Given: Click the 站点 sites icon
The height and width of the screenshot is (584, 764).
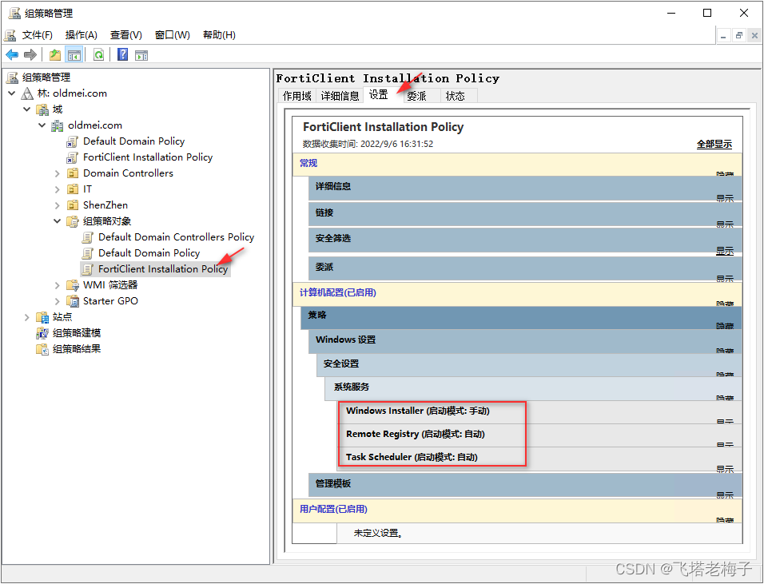Looking at the screenshot, I should 42,318.
